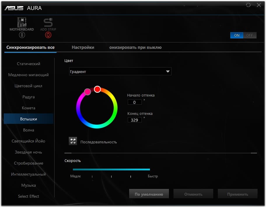Click the Скорость speed slider bar

tap(111, 169)
